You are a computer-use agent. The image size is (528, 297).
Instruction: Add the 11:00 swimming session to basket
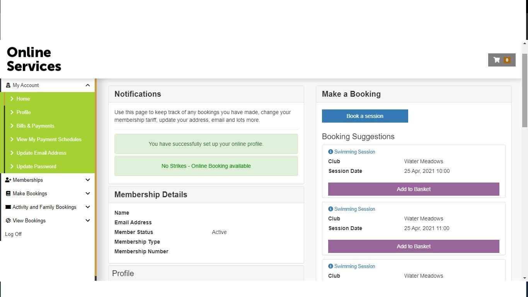click(414, 246)
